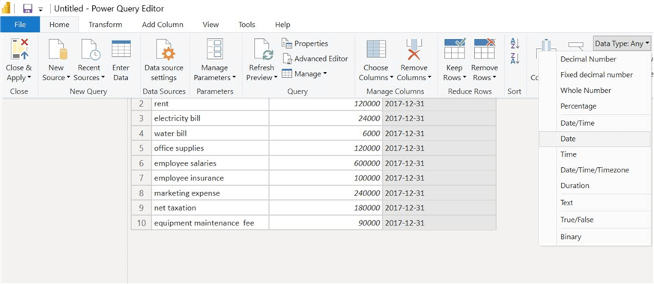The height and width of the screenshot is (284, 654).
Task: Expand the Choose Columns dropdown arrow
Action: [392, 78]
